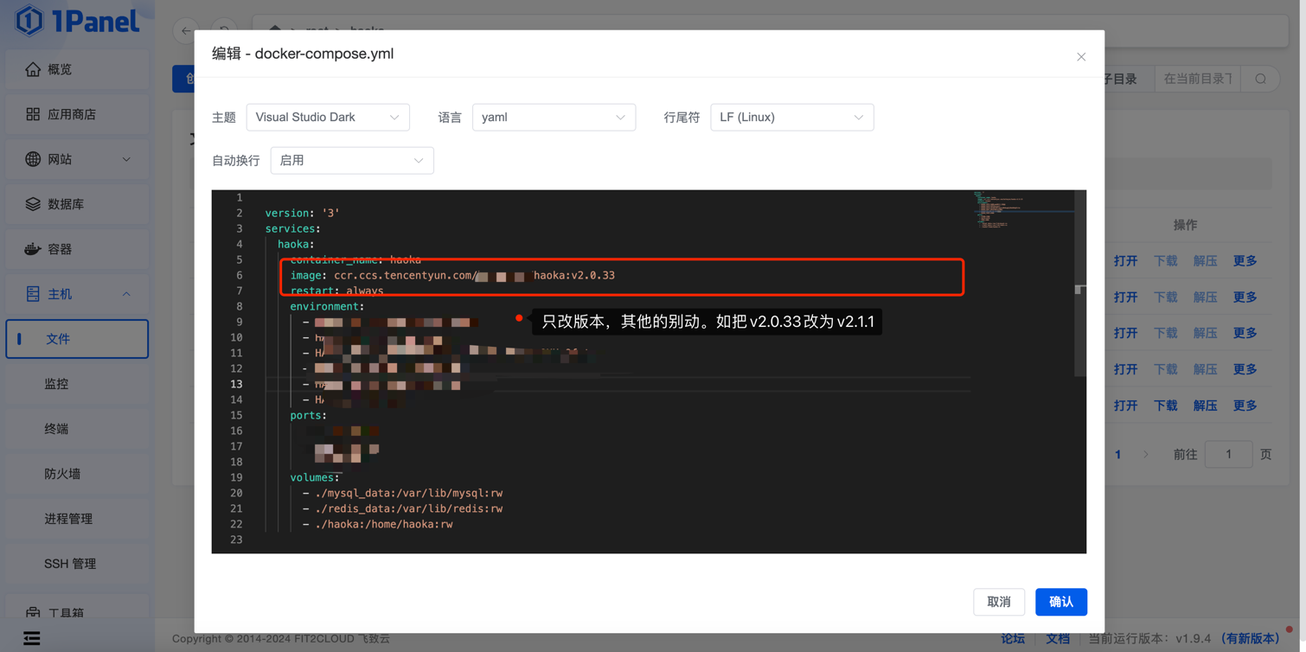Close the docker-compose.yml editor dialog
Viewport: 1306px width, 652px height.
(1080, 57)
